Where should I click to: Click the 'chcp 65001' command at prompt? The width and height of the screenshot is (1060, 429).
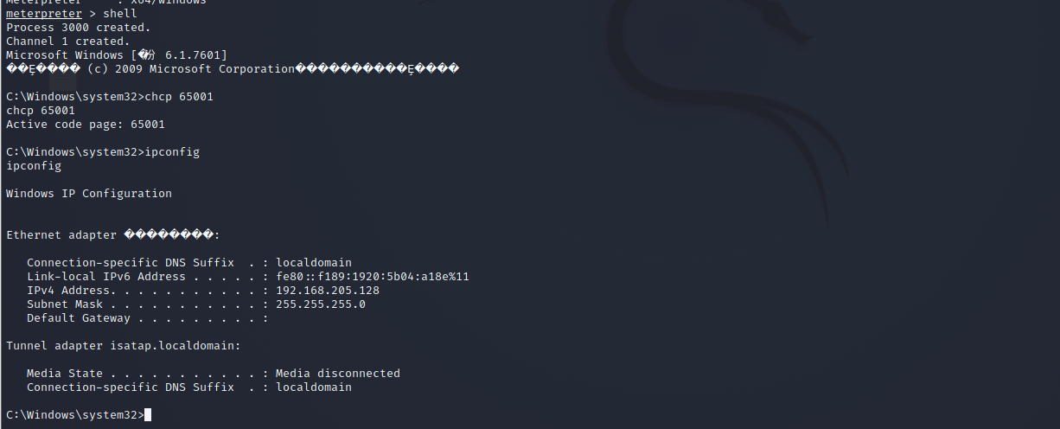point(179,97)
